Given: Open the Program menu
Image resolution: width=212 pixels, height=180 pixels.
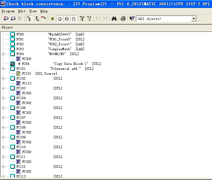Looking at the screenshot, I should [x=8, y=11].
